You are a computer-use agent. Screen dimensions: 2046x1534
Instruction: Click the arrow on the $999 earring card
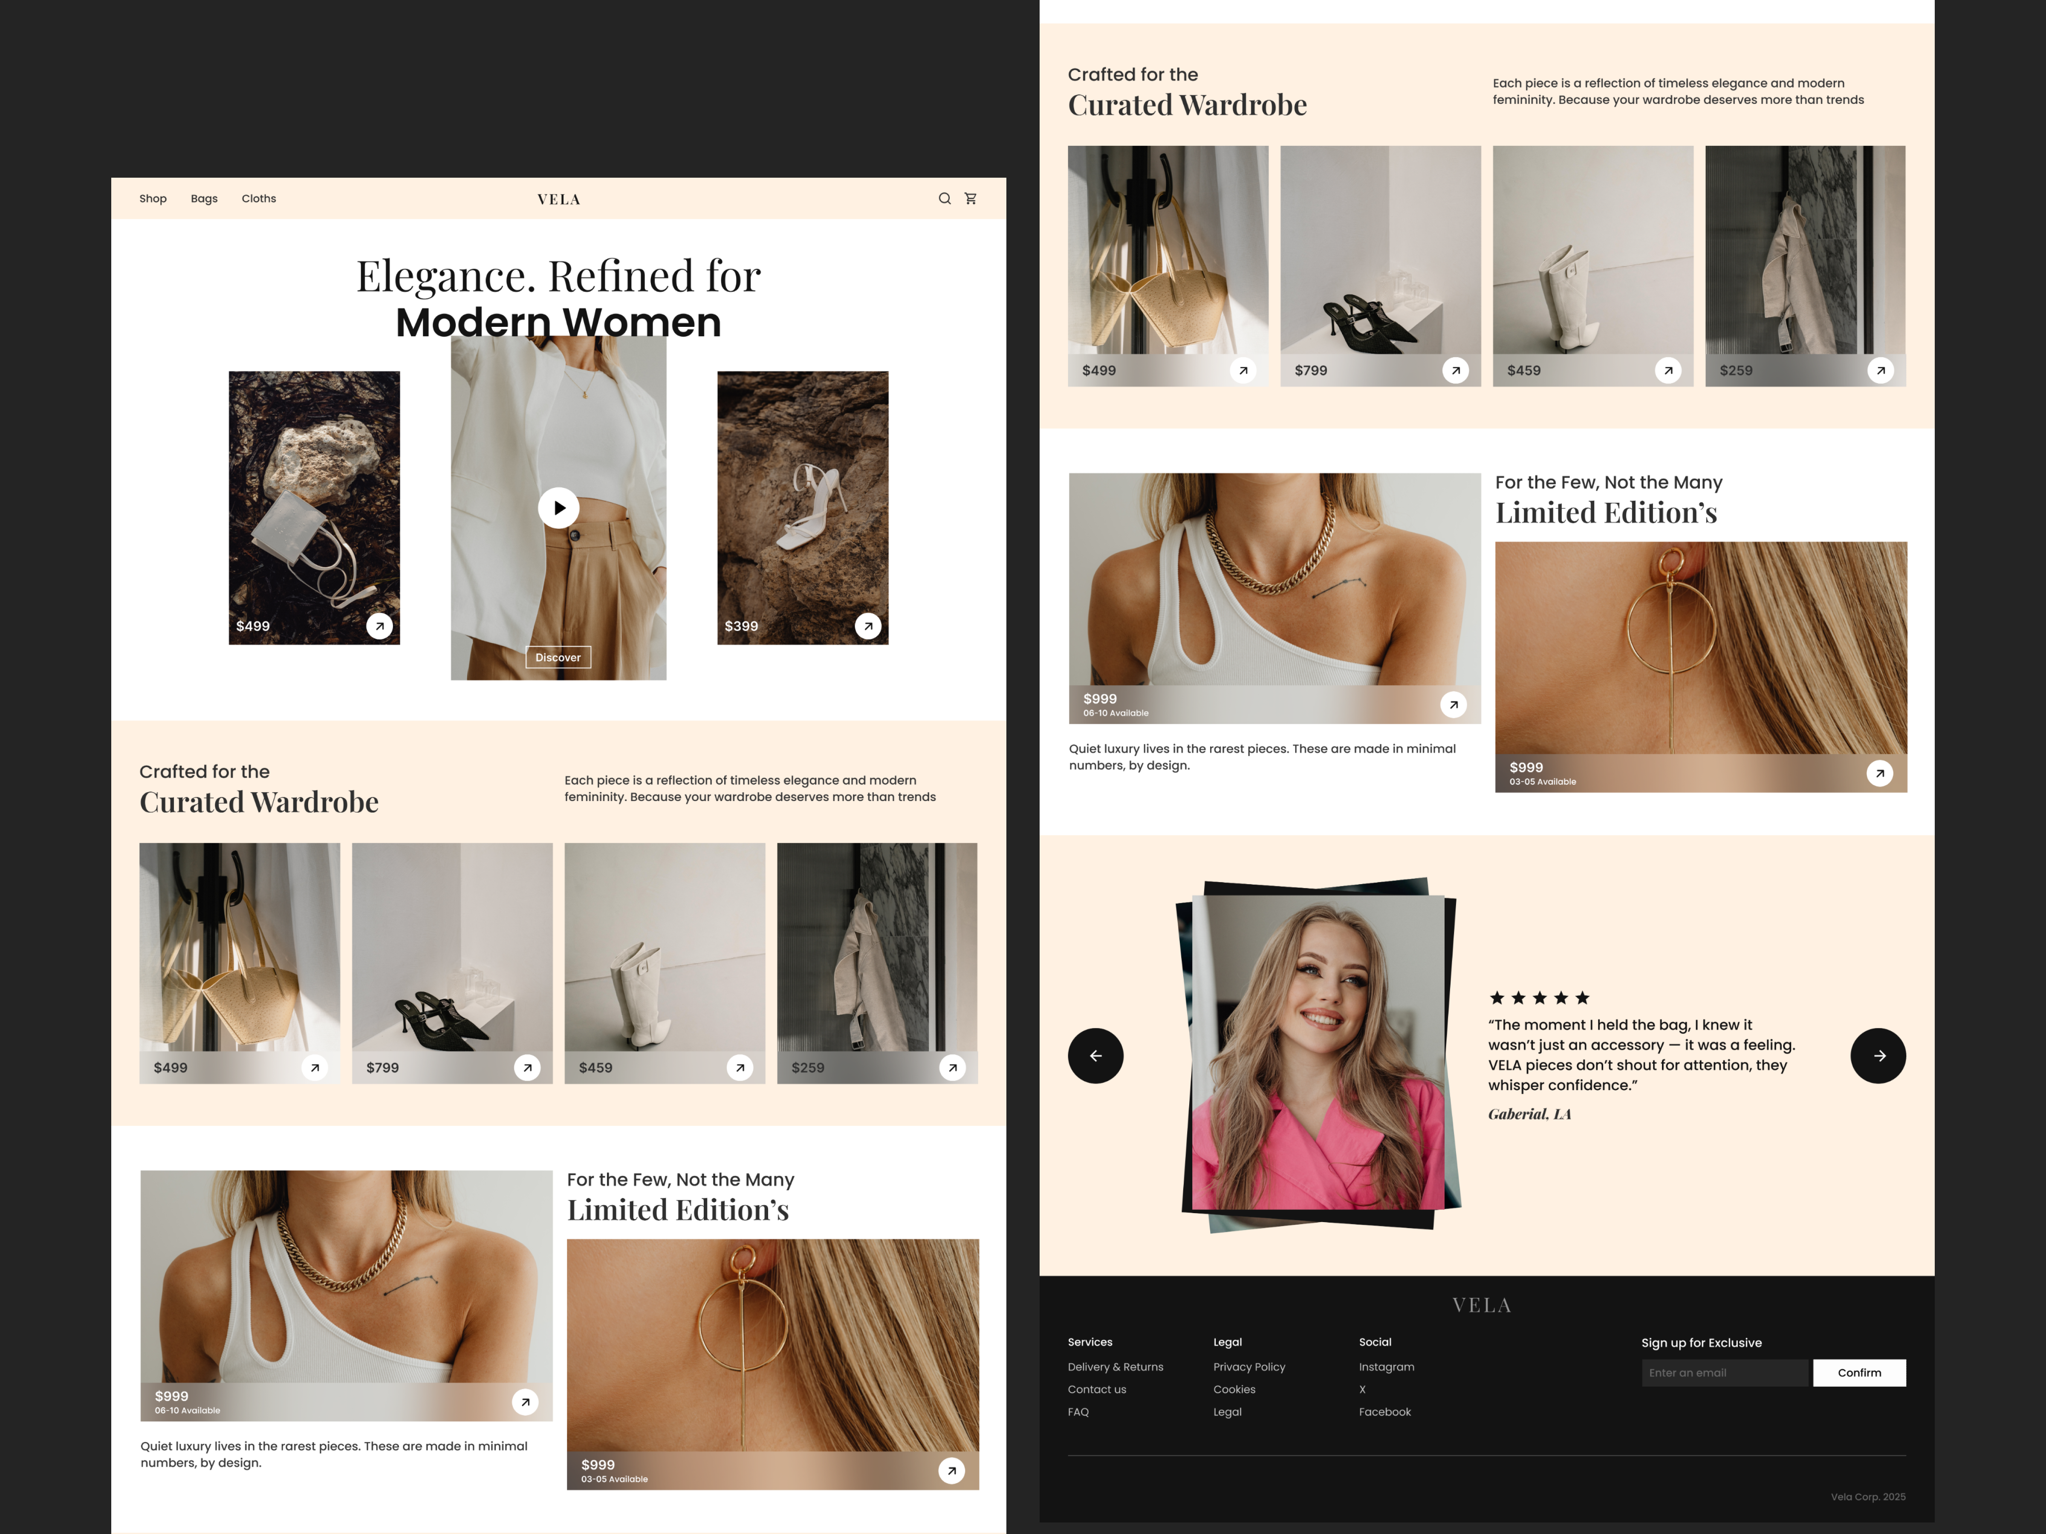click(x=952, y=1470)
